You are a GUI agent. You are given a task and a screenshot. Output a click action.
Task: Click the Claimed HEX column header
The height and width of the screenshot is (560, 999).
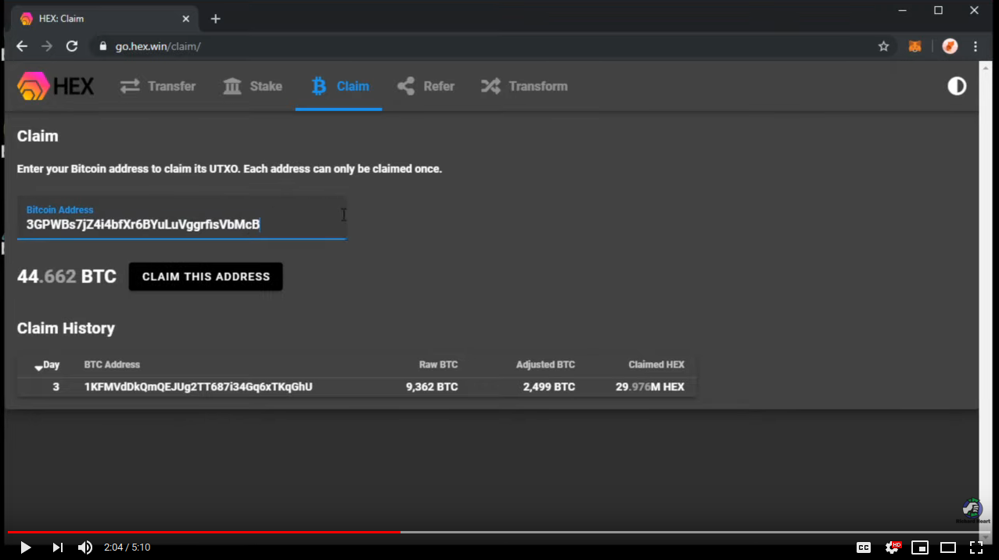(656, 364)
